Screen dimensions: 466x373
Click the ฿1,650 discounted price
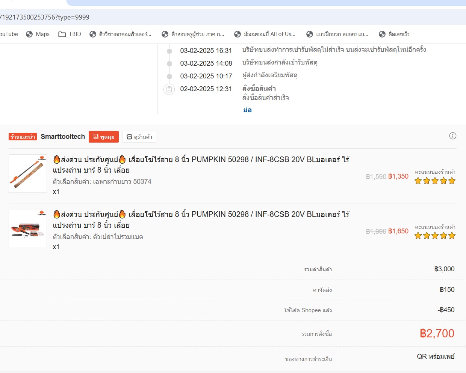(x=398, y=231)
